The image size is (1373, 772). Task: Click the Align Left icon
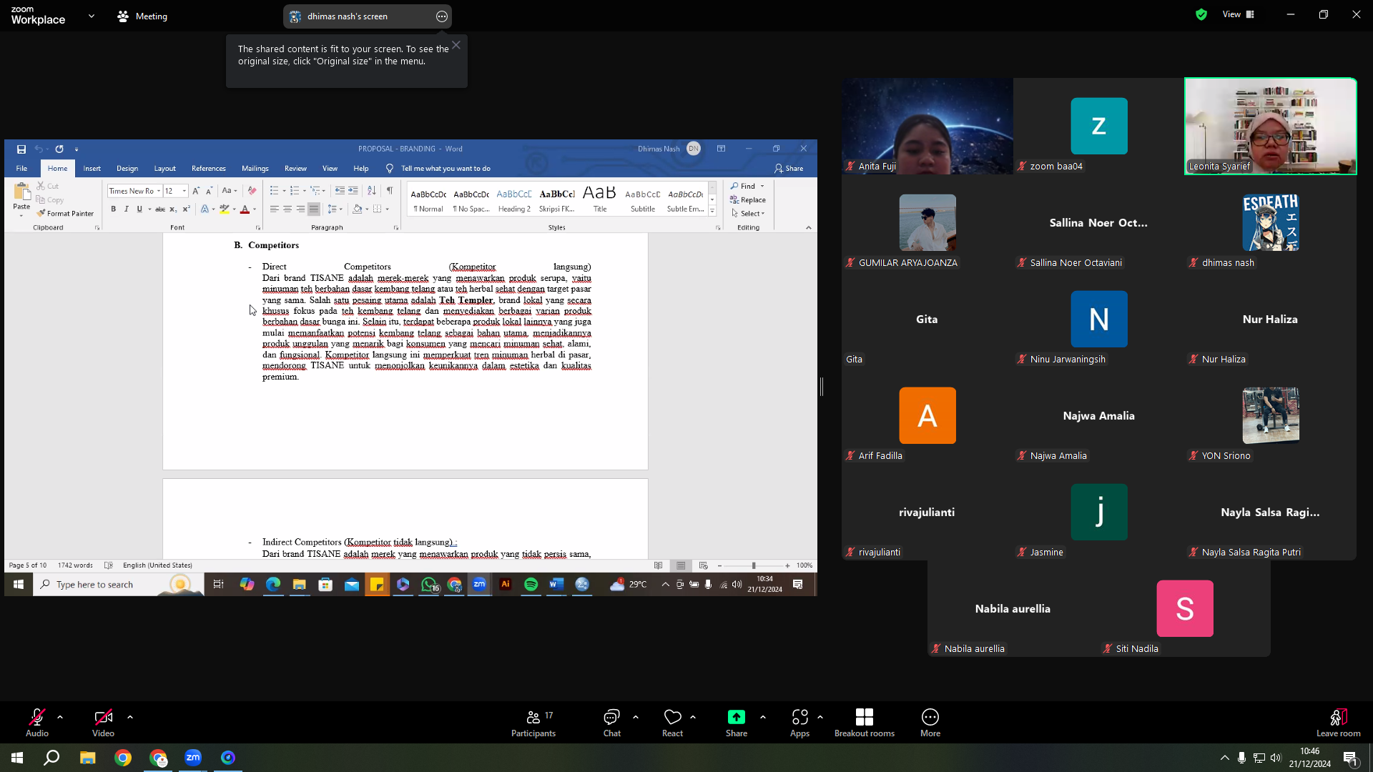click(x=274, y=209)
